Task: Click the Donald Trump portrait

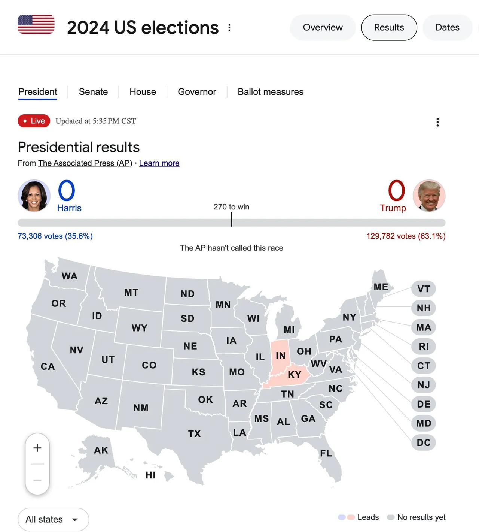Action: tap(429, 196)
